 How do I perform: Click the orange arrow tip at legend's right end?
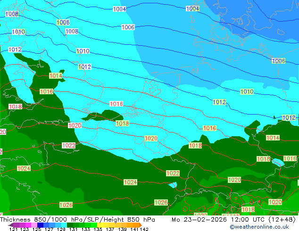(x=141, y=225)
